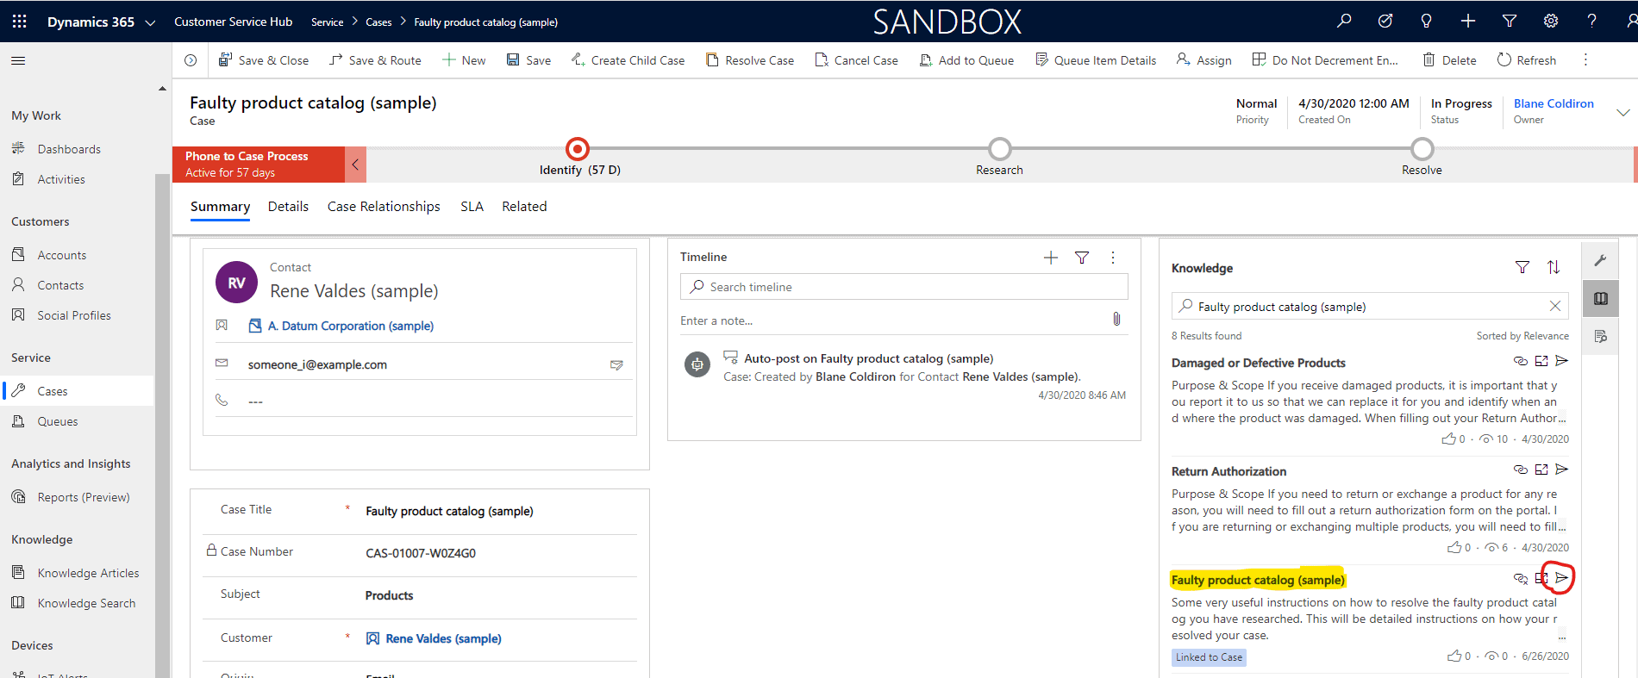Open A. Datum Corporation (sample) link
The width and height of the screenshot is (1638, 678).
350,326
